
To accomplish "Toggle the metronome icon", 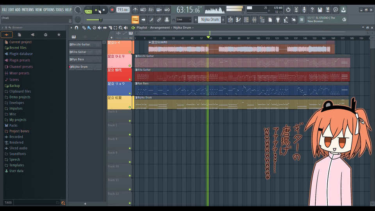I will [135, 10].
